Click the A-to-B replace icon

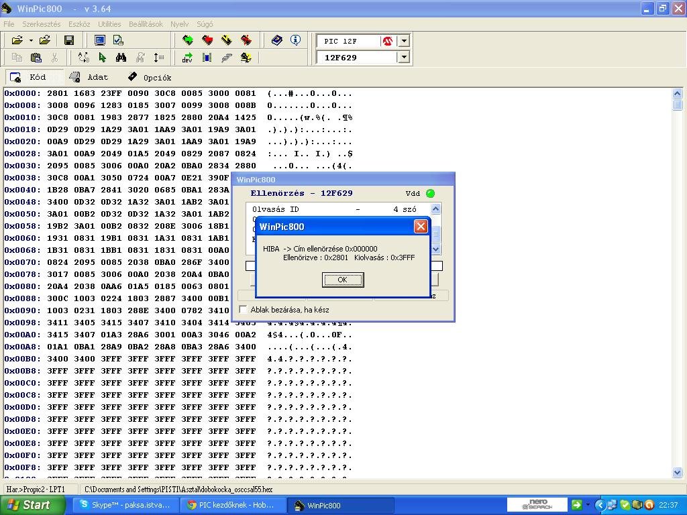[x=83, y=58]
